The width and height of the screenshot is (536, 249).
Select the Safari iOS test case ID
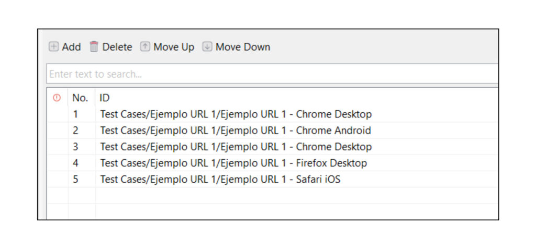tap(220, 180)
